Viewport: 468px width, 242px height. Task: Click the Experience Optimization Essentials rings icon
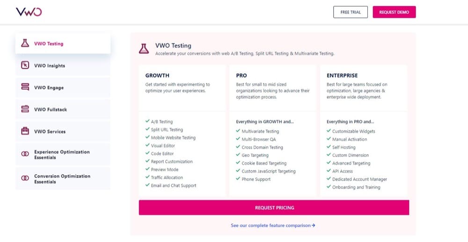25,154
